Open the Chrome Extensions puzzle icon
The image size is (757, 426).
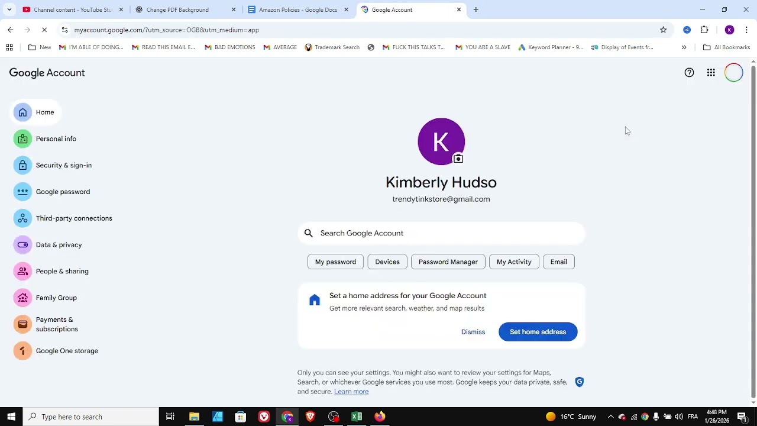click(704, 30)
